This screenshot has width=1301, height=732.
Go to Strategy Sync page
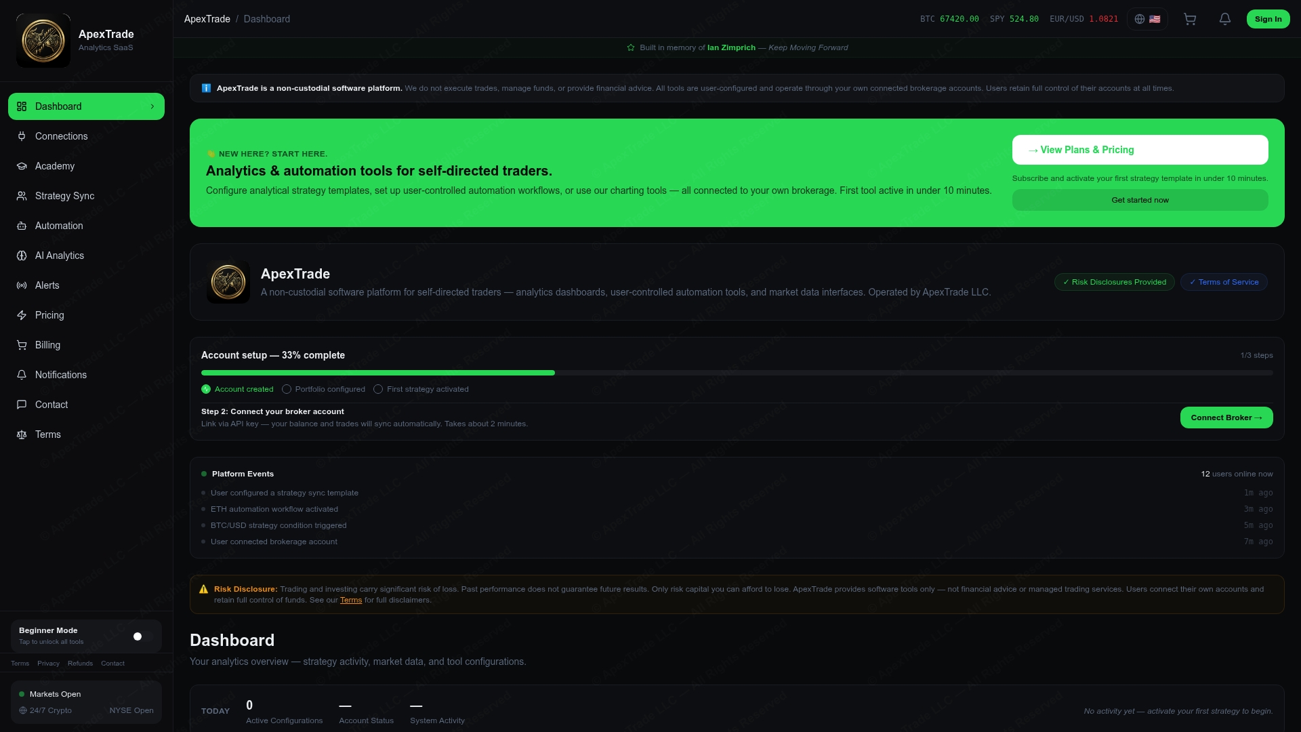pos(86,196)
